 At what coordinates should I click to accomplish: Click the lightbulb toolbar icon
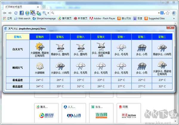27,13
